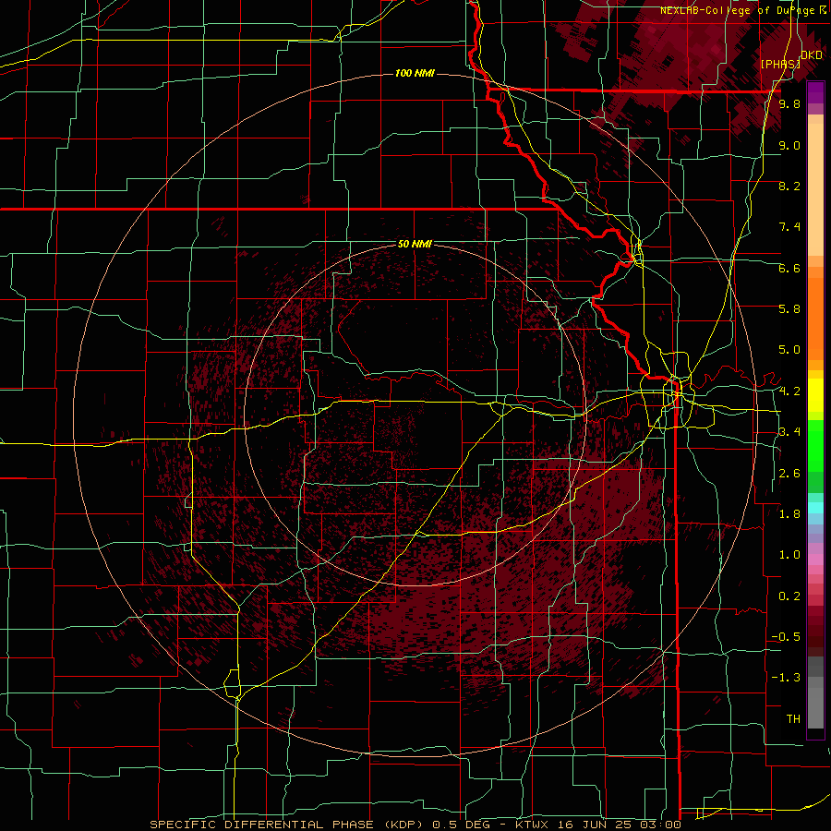Click the 9.0 scale value
831x831 pixels.
point(789,145)
